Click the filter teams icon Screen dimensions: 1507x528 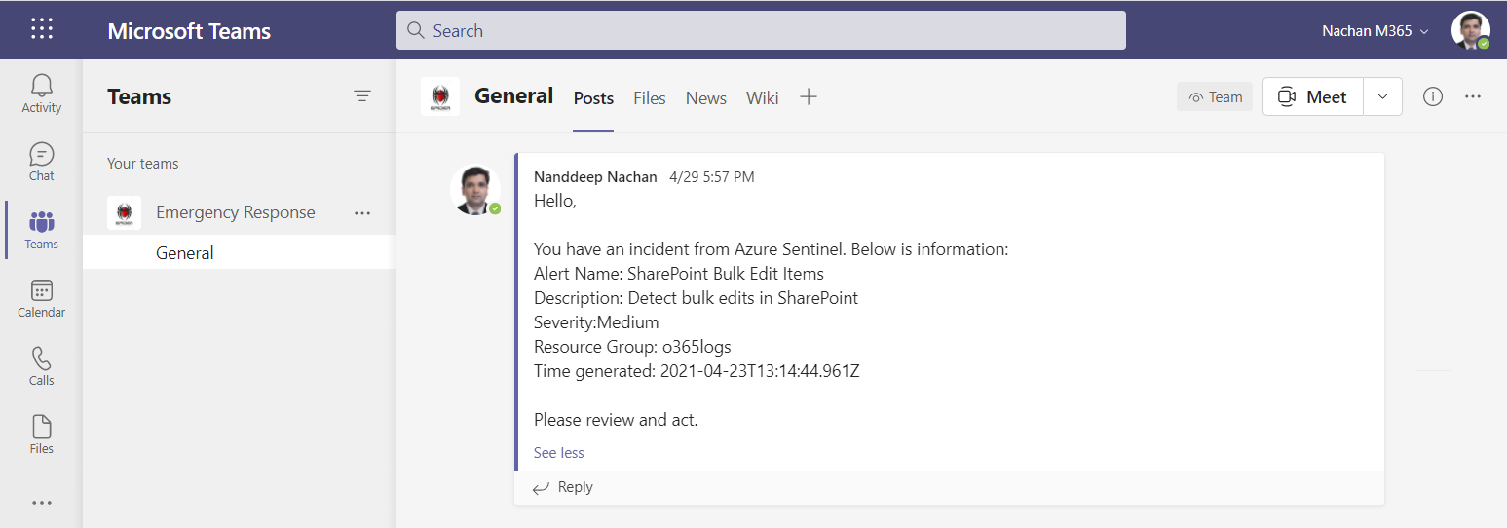point(362,95)
